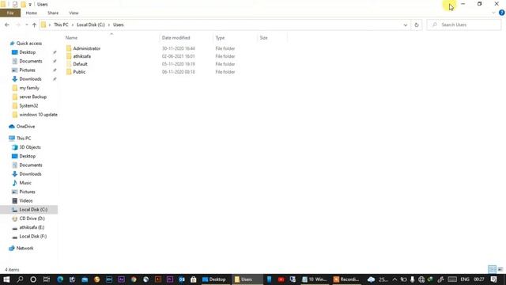Open Cortana circle on taskbar
This screenshot has width=506, height=285.
point(33,279)
